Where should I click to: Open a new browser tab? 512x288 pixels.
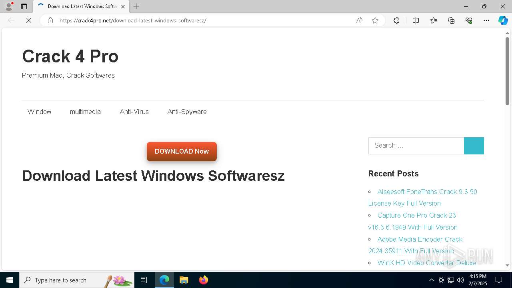136,6
